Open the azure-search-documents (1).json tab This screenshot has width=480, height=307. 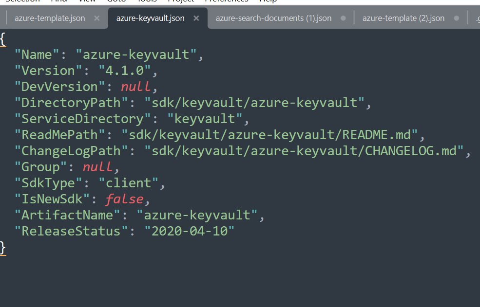pyautogui.click(x=273, y=18)
